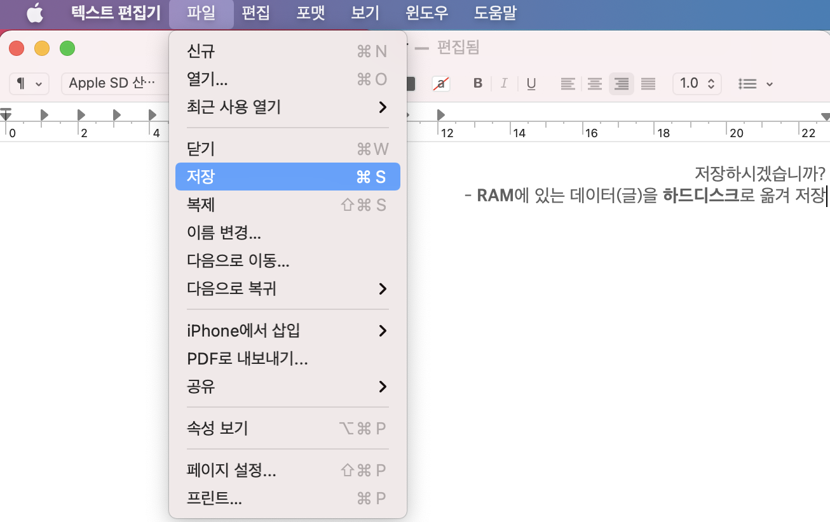Open the 윈도우 menu
This screenshot has height=522, width=830.
coord(427,13)
